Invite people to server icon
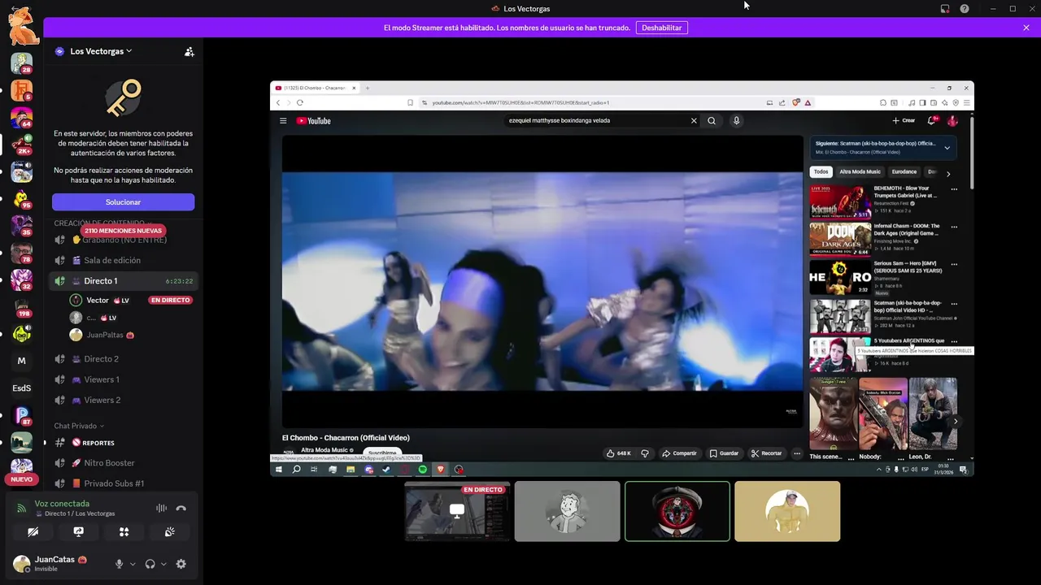The height and width of the screenshot is (585, 1041). 189,51
